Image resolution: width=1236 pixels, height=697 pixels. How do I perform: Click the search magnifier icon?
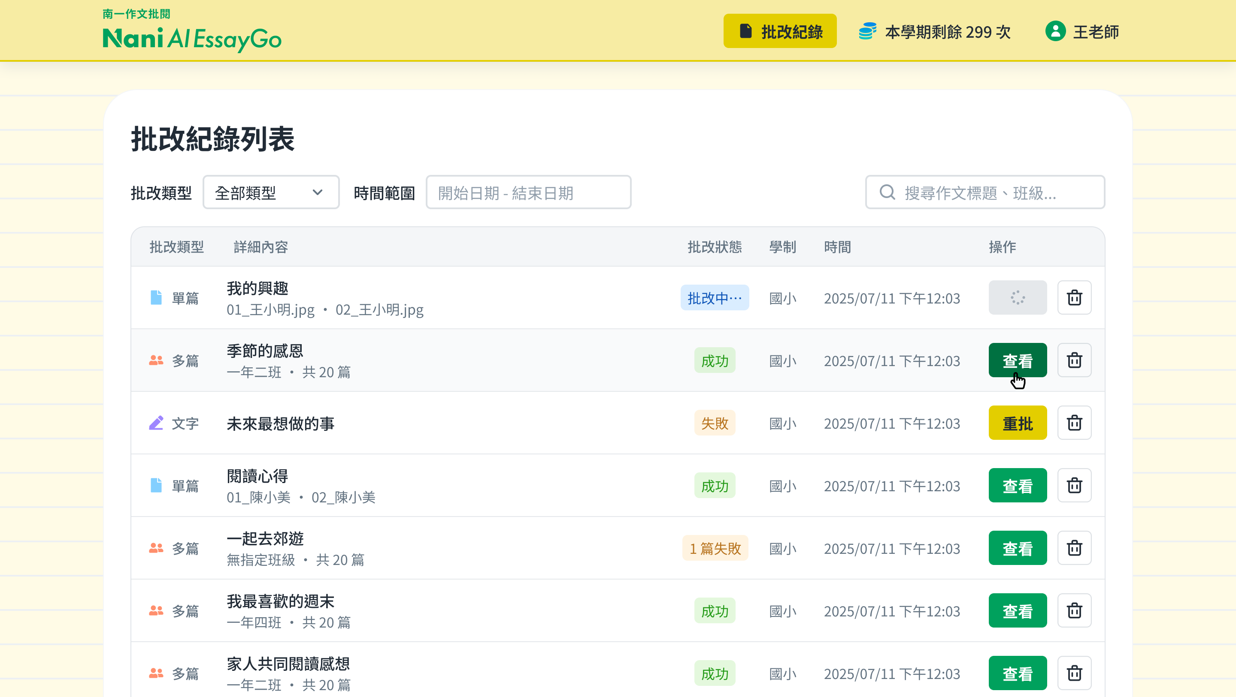887,192
